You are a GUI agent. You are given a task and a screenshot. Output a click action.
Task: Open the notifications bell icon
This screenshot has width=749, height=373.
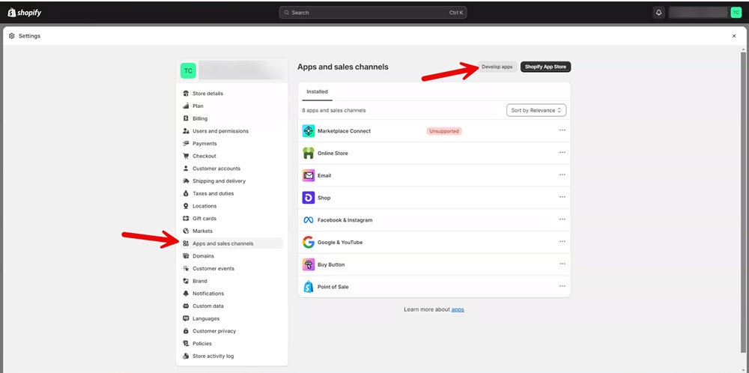tap(658, 13)
